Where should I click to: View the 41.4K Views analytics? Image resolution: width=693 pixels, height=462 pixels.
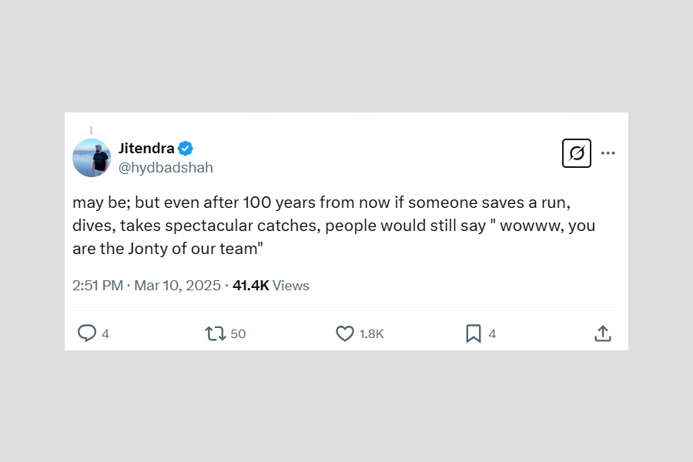(271, 286)
